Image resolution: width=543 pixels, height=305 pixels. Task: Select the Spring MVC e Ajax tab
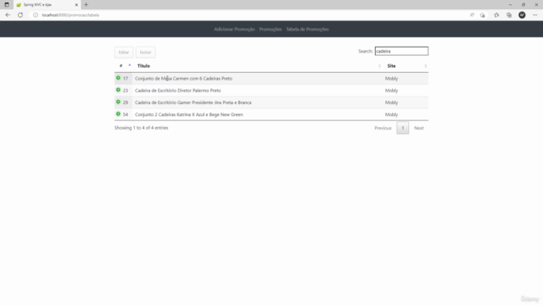click(x=48, y=5)
